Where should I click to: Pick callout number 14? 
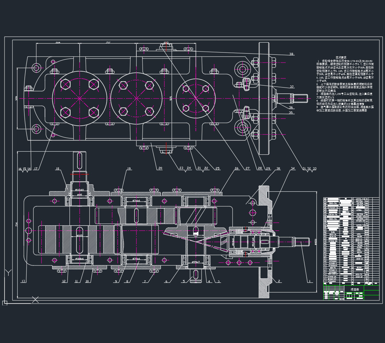tap(29, 169)
